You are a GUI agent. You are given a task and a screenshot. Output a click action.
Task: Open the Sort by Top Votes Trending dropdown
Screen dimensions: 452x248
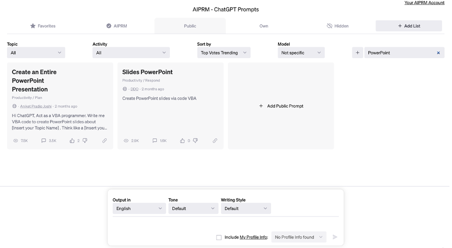[223, 52]
